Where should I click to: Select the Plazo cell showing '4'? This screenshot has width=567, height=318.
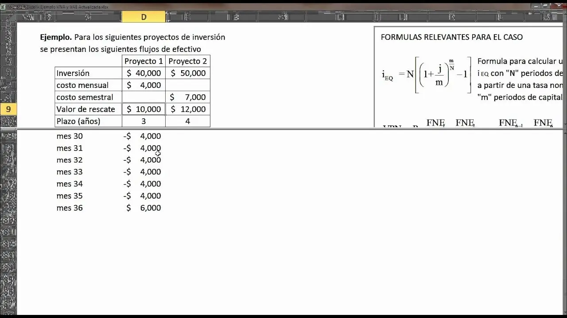188,121
